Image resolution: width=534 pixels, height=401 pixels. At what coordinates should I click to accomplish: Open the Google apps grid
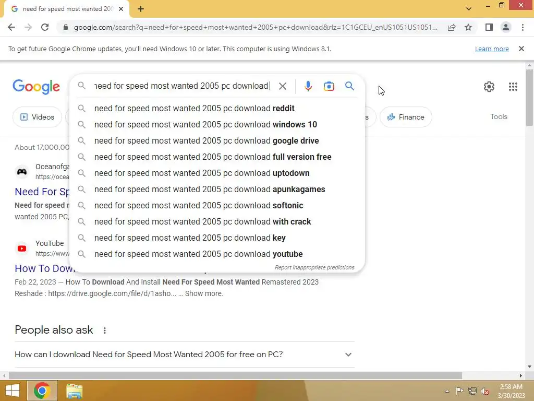[x=513, y=87]
